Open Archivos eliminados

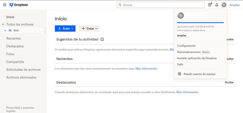21,77
